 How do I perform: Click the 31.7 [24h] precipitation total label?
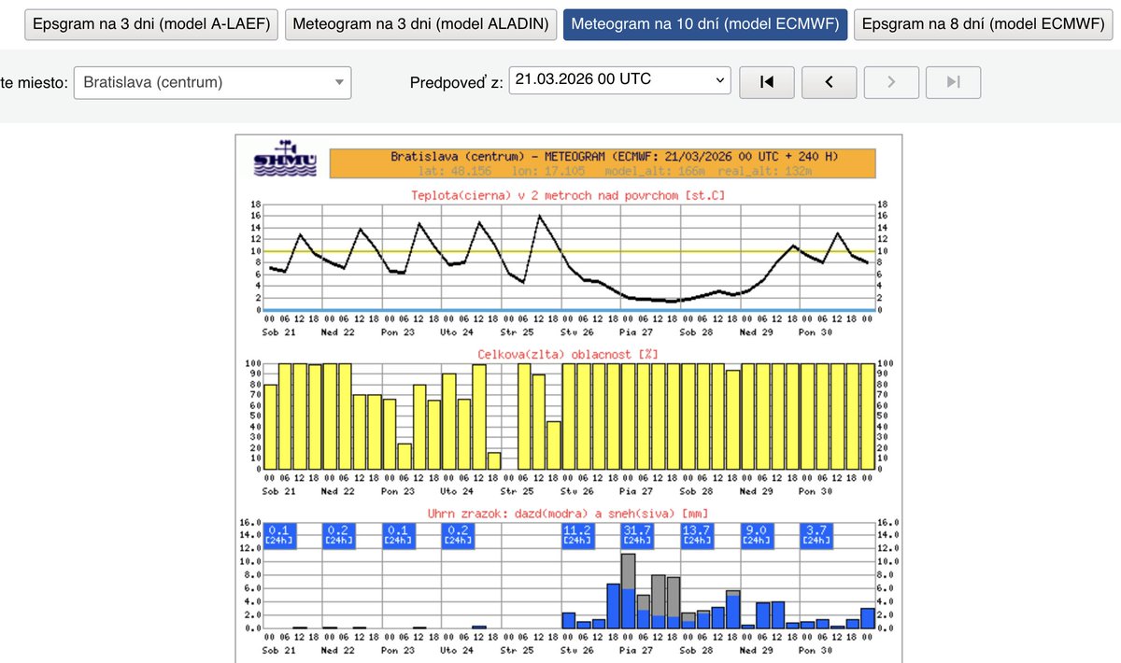click(x=636, y=535)
